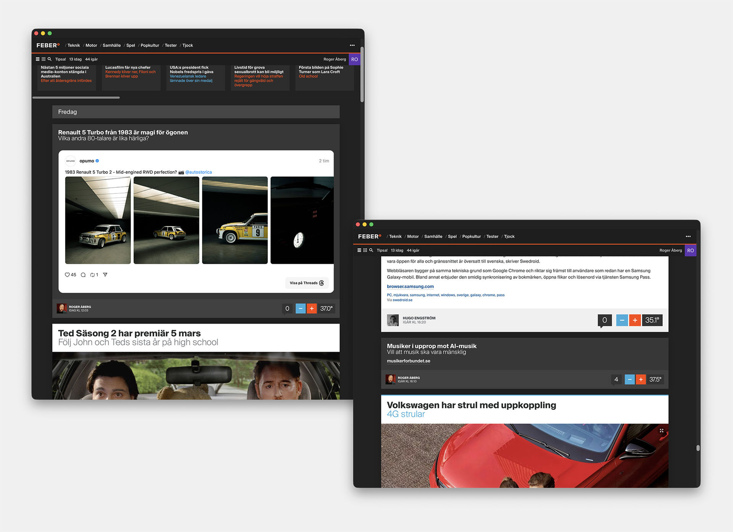Image resolution: width=733 pixels, height=532 pixels.
Task: Open the third Renault photo showing number 9
Action: [x=235, y=220]
